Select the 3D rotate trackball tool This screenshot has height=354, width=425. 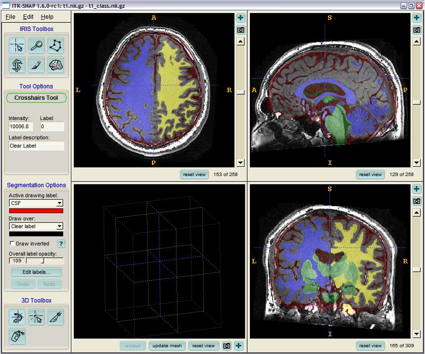click(17, 317)
